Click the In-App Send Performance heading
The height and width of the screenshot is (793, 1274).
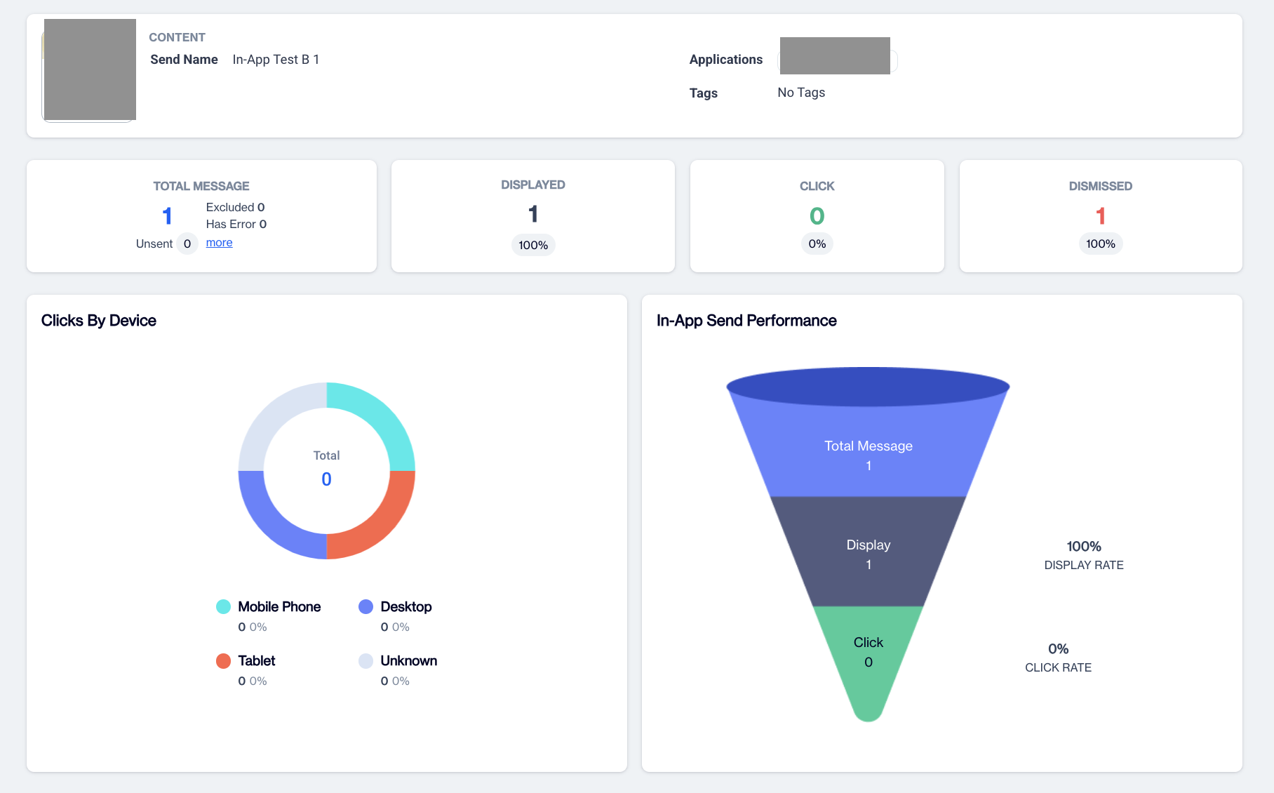tap(746, 321)
